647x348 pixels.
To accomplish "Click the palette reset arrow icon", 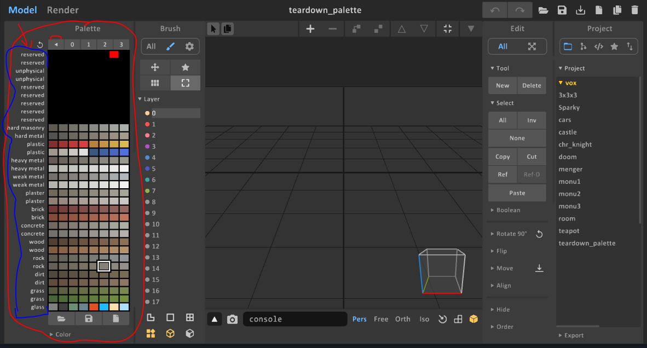I will click(40, 44).
